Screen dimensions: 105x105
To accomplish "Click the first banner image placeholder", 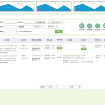I will (17, 6).
